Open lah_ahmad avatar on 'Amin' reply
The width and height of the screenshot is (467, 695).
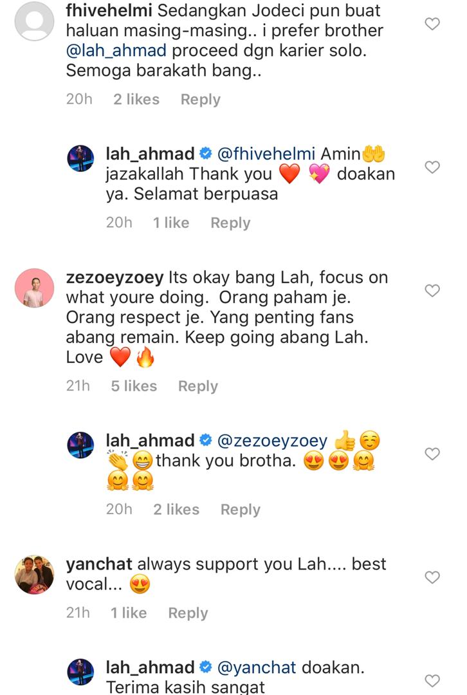click(80, 158)
